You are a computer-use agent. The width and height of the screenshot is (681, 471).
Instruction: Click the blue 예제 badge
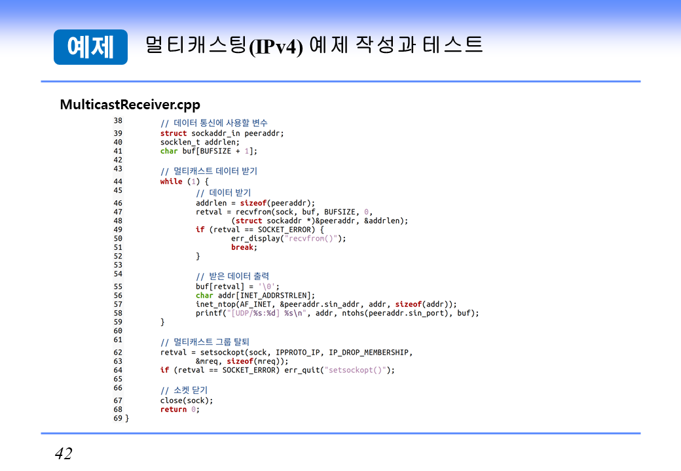[x=90, y=47]
